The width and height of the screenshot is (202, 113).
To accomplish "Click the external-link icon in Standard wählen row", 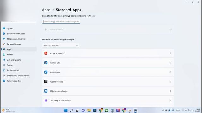I will point(170,30).
